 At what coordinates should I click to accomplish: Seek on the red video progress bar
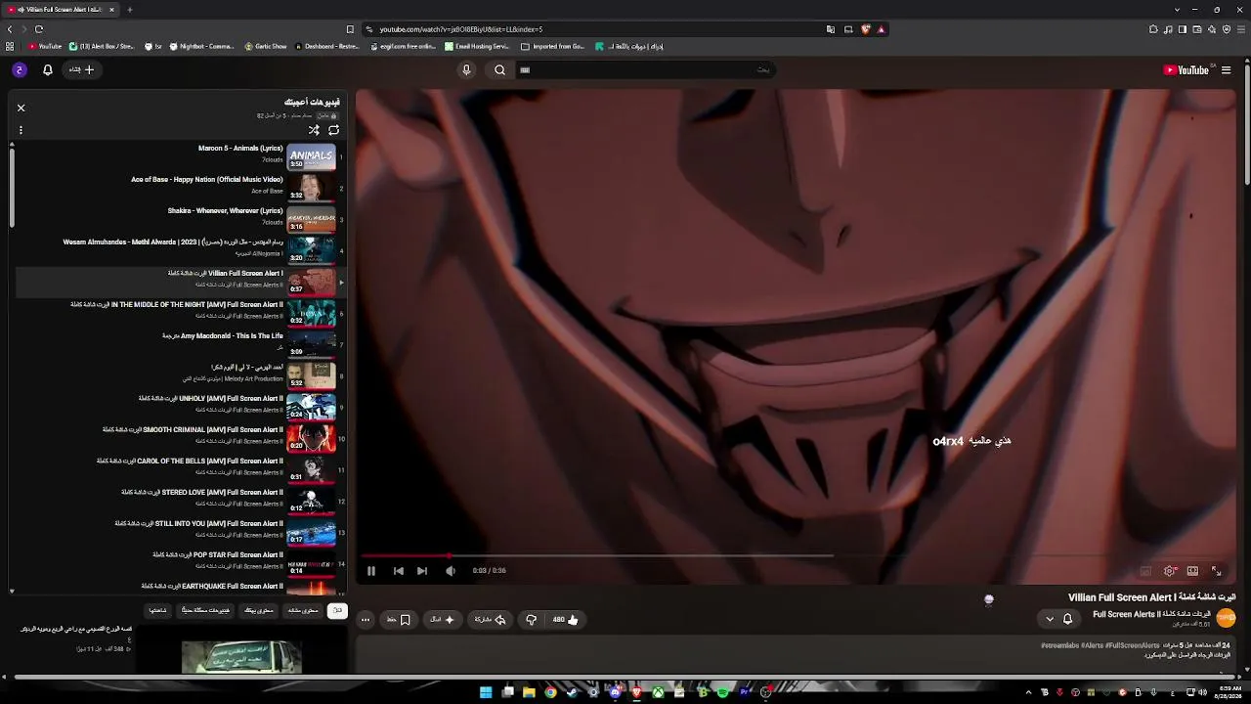[x=798, y=555]
